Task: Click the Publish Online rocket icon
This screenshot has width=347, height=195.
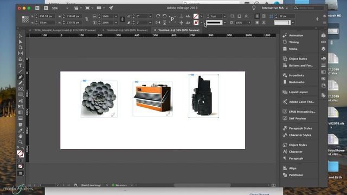Action: coord(111,8)
